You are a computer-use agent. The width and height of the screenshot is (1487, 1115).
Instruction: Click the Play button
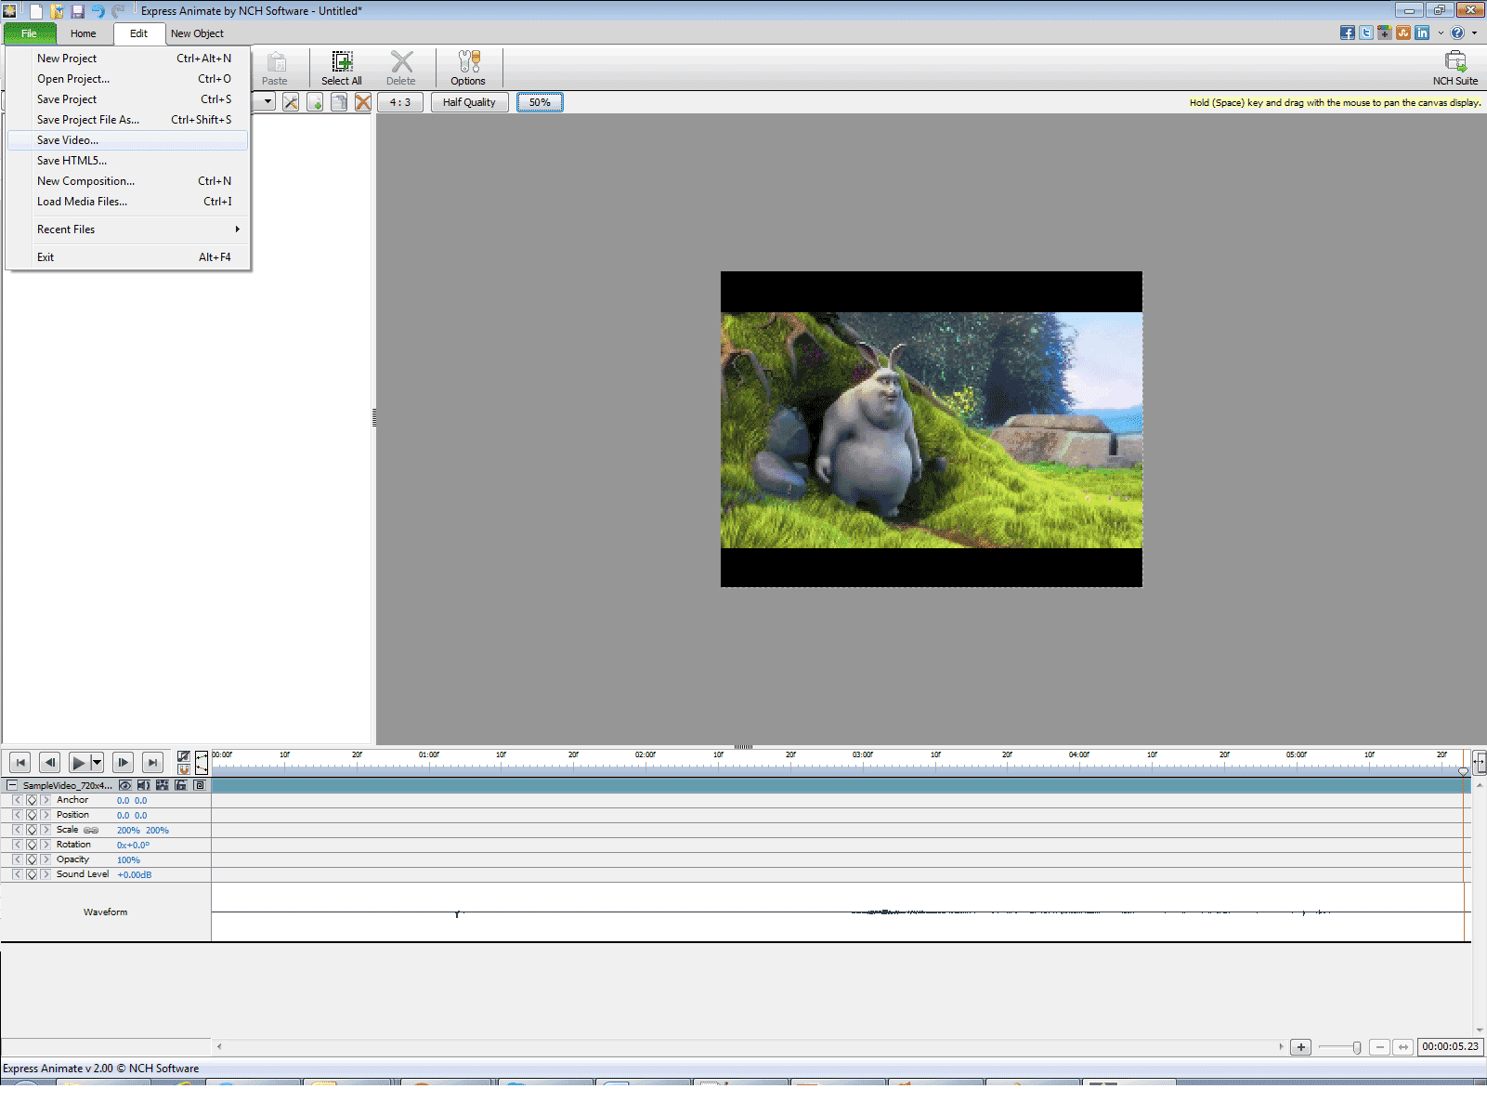(x=79, y=763)
